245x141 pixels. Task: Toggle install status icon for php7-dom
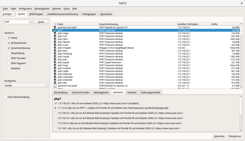tap(55, 39)
